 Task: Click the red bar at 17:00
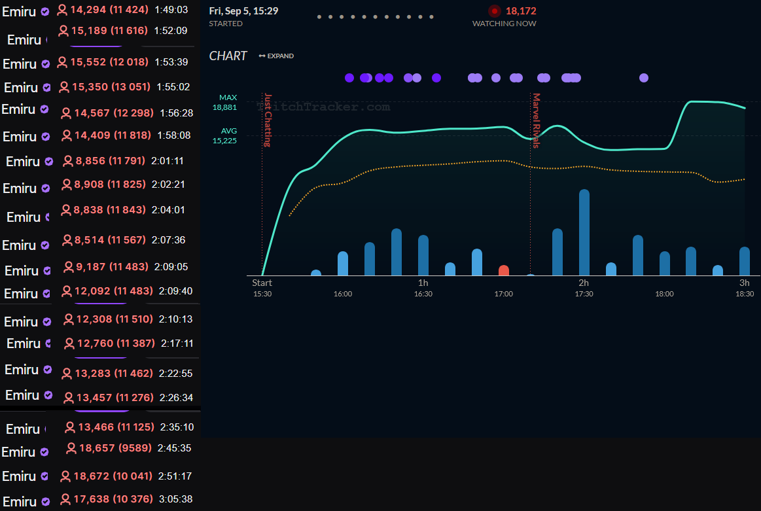(x=504, y=270)
